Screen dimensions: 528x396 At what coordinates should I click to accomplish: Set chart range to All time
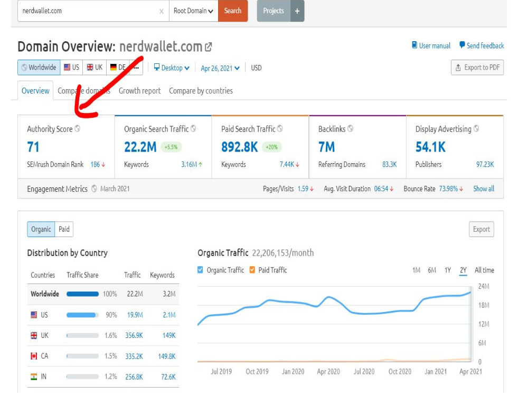(x=484, y=270)
